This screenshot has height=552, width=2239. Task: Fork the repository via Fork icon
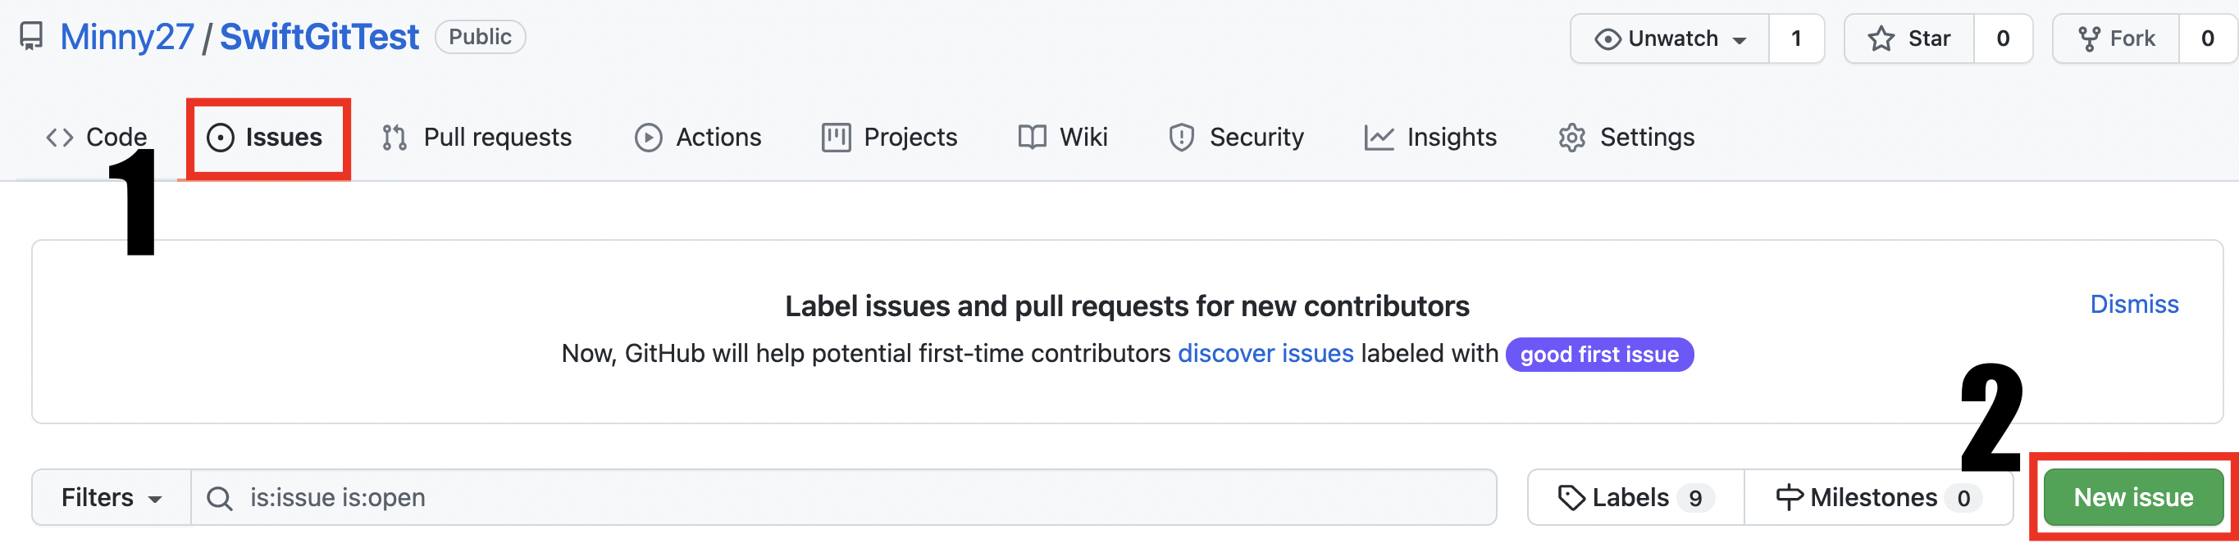2089,39
